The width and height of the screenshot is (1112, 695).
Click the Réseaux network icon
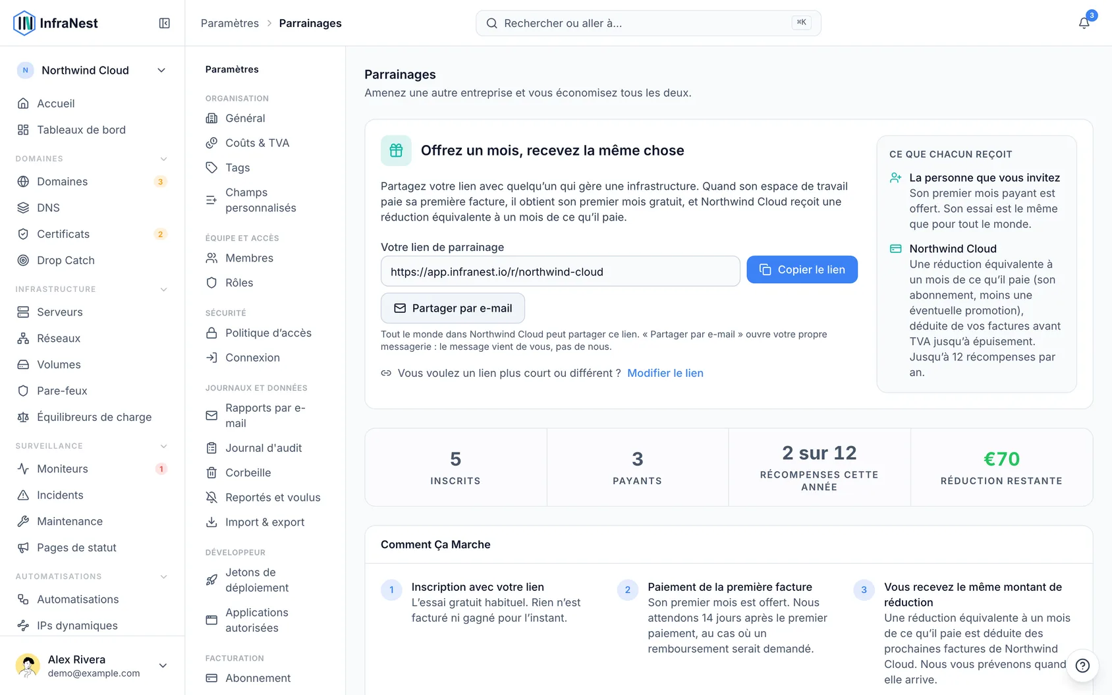pos(23,338)
